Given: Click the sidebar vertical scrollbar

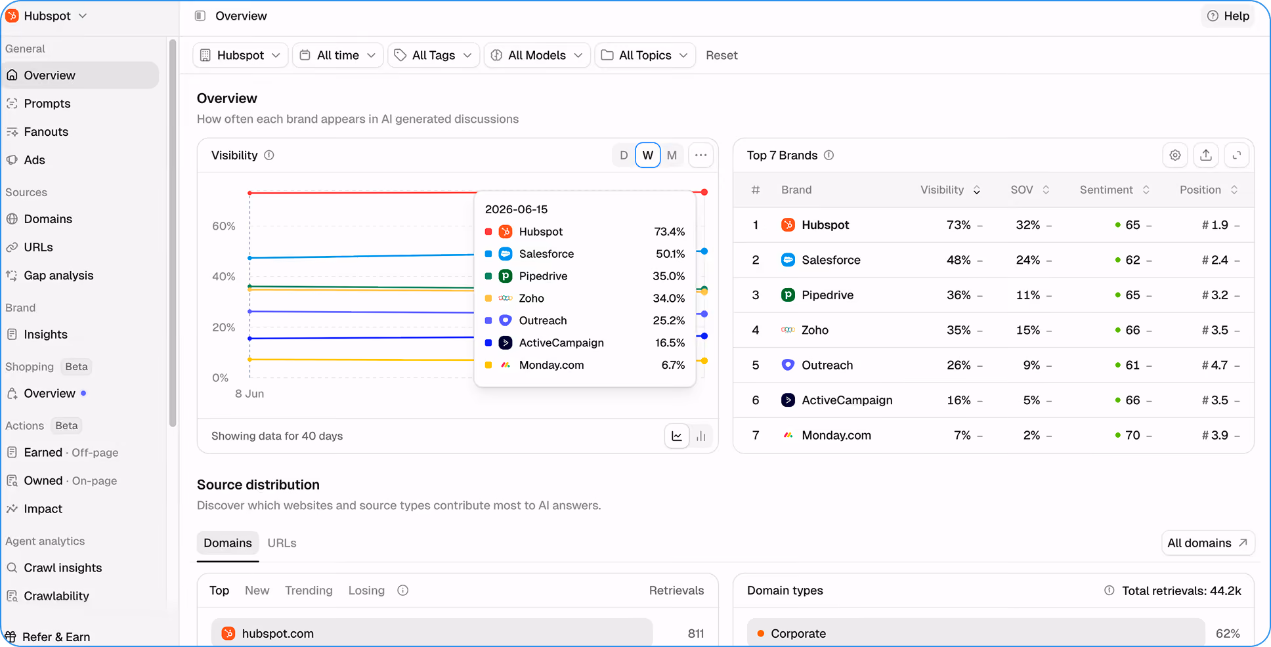Looking at the screenshot, I should (173, 233).
